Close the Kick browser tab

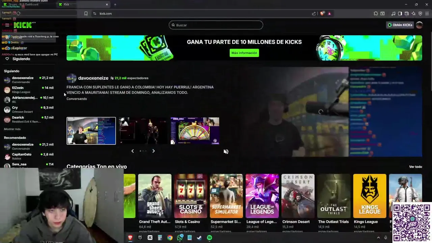tap(107, 4)
